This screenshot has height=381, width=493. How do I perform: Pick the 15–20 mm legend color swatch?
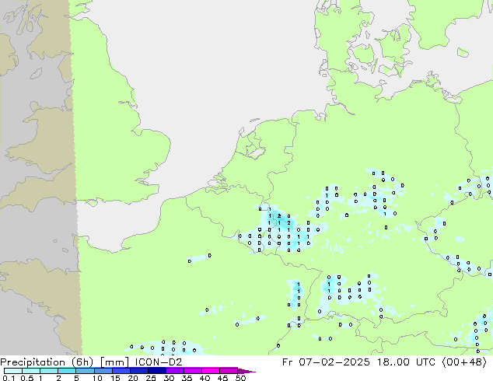point(121,371)
